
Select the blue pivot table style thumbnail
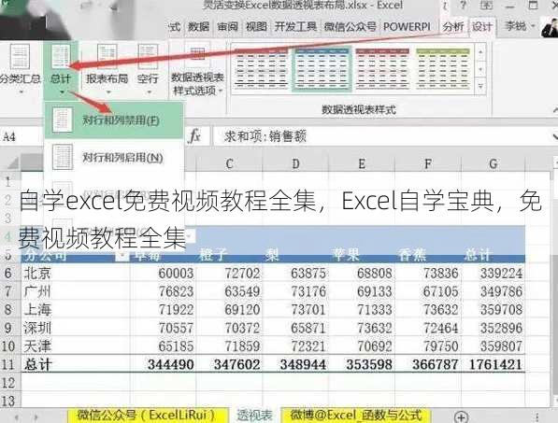(x=322, y=69)
